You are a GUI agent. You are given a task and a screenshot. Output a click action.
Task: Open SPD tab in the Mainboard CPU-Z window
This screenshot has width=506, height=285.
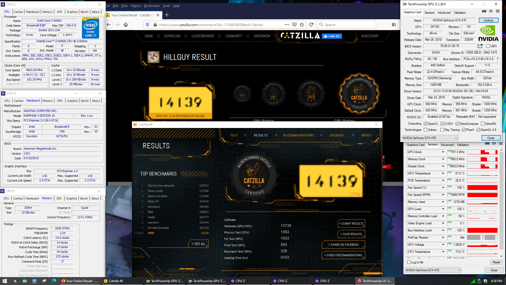tap(60, 101)
